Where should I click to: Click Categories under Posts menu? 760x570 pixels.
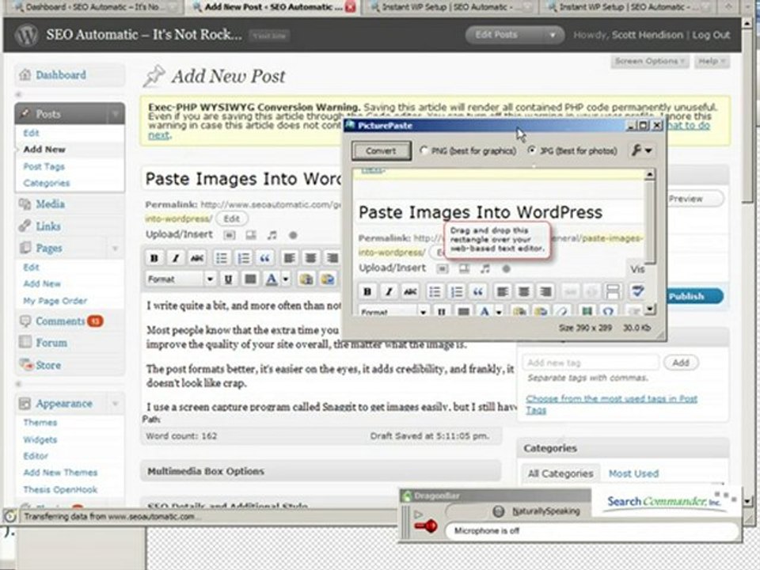[47, 183]
